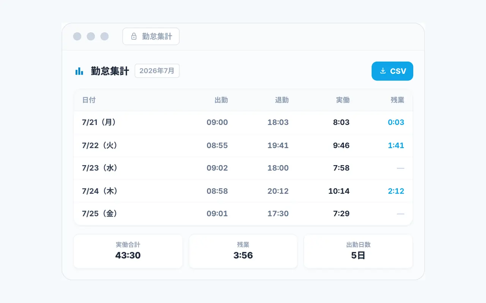Click the 残業 column header

click(x=398, y=100)
